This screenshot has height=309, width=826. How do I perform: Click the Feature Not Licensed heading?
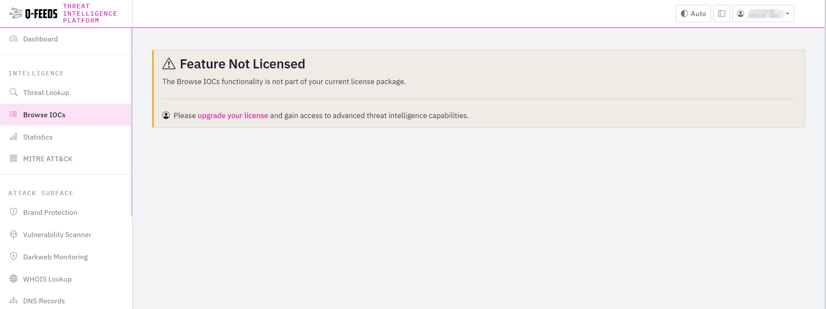(x=242, y=64)
